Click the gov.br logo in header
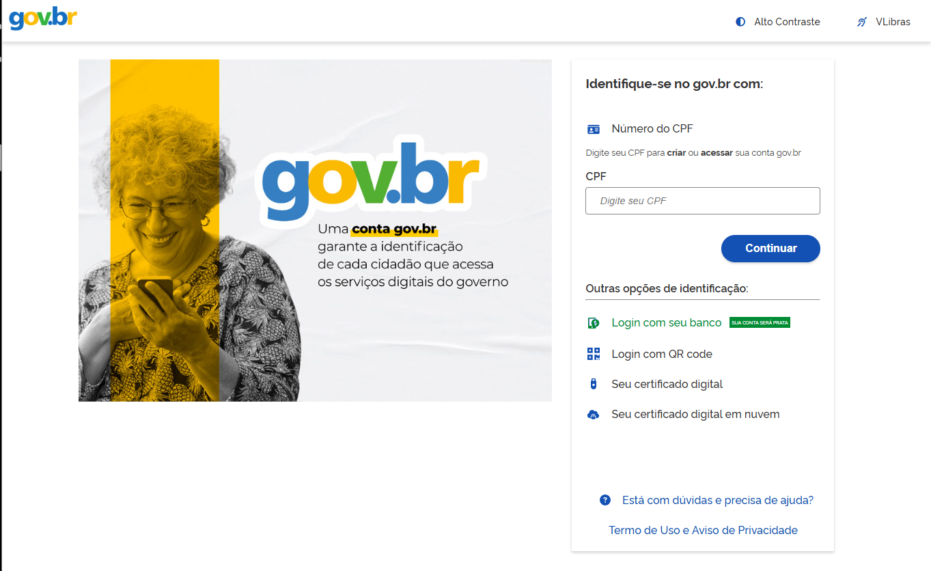 (x=42, y=19)
